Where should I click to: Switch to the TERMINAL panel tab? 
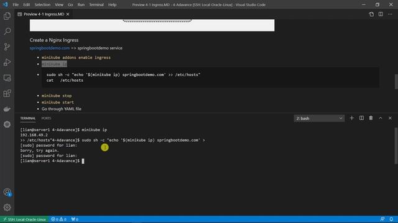click(x=28, y=118)
